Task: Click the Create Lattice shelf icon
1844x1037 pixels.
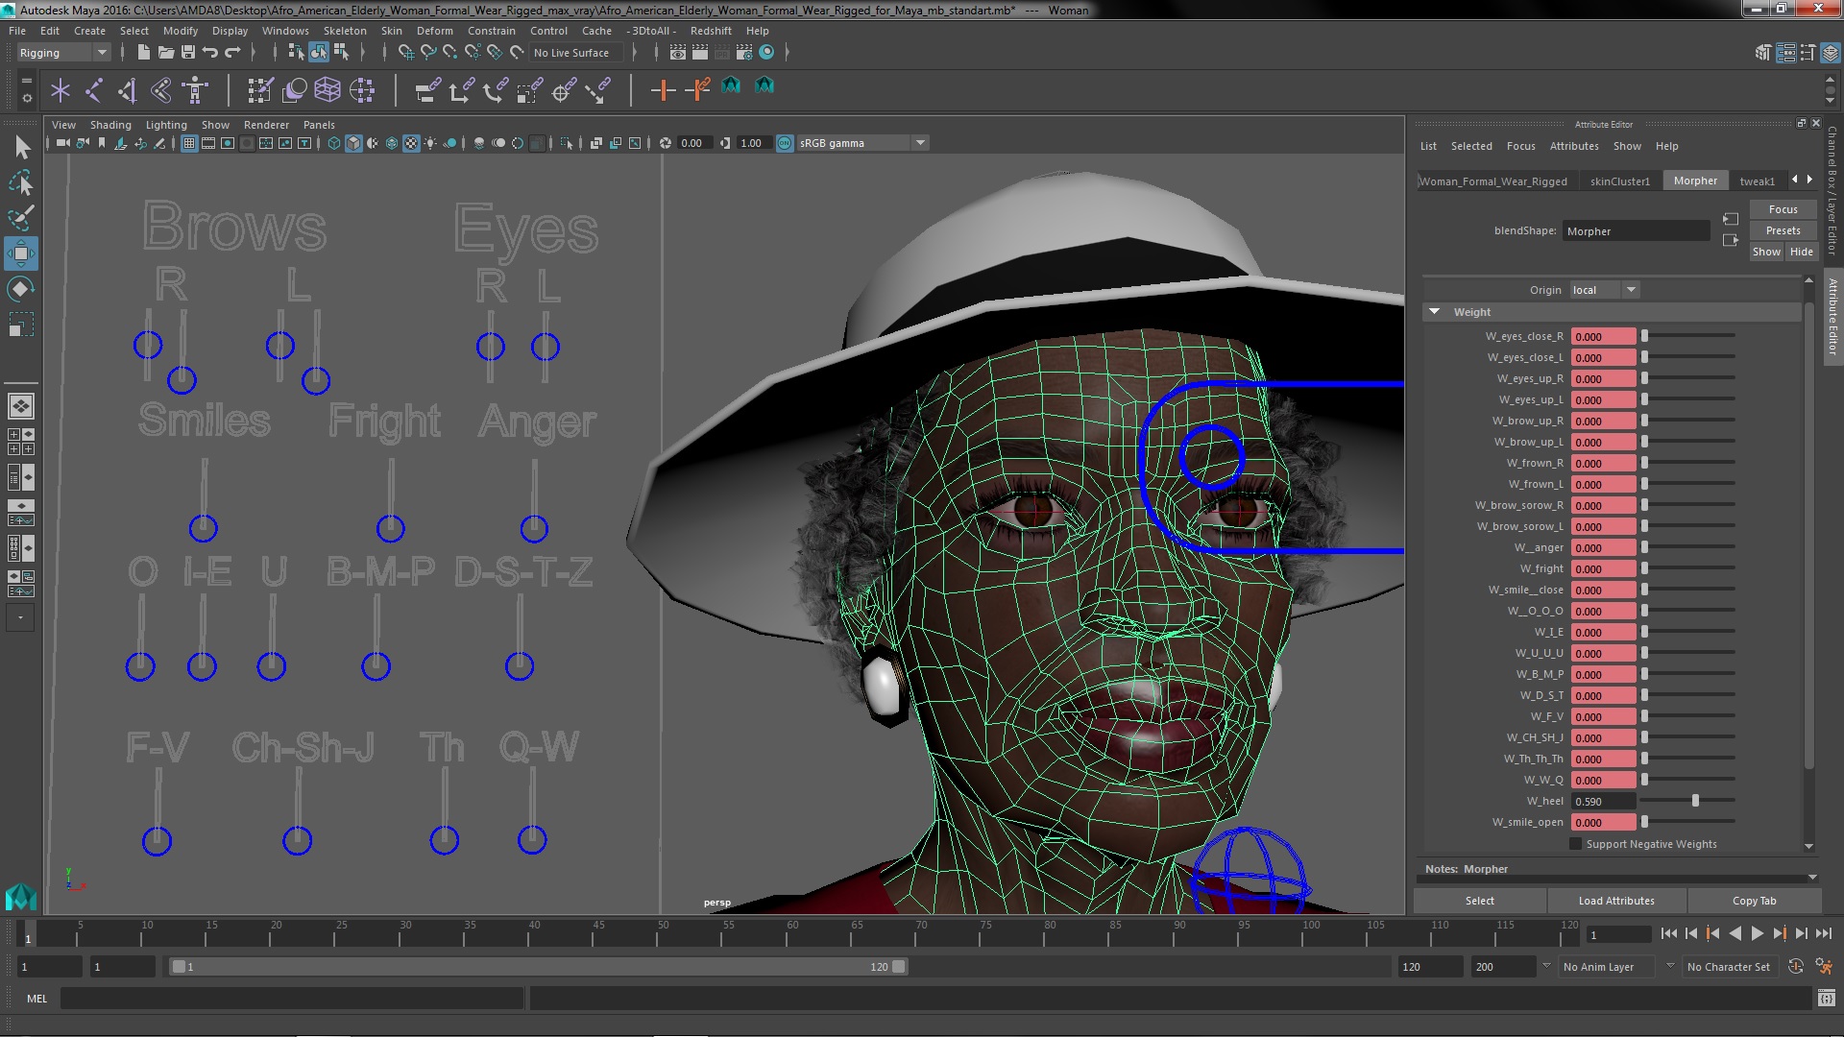Action: [328, 90]
